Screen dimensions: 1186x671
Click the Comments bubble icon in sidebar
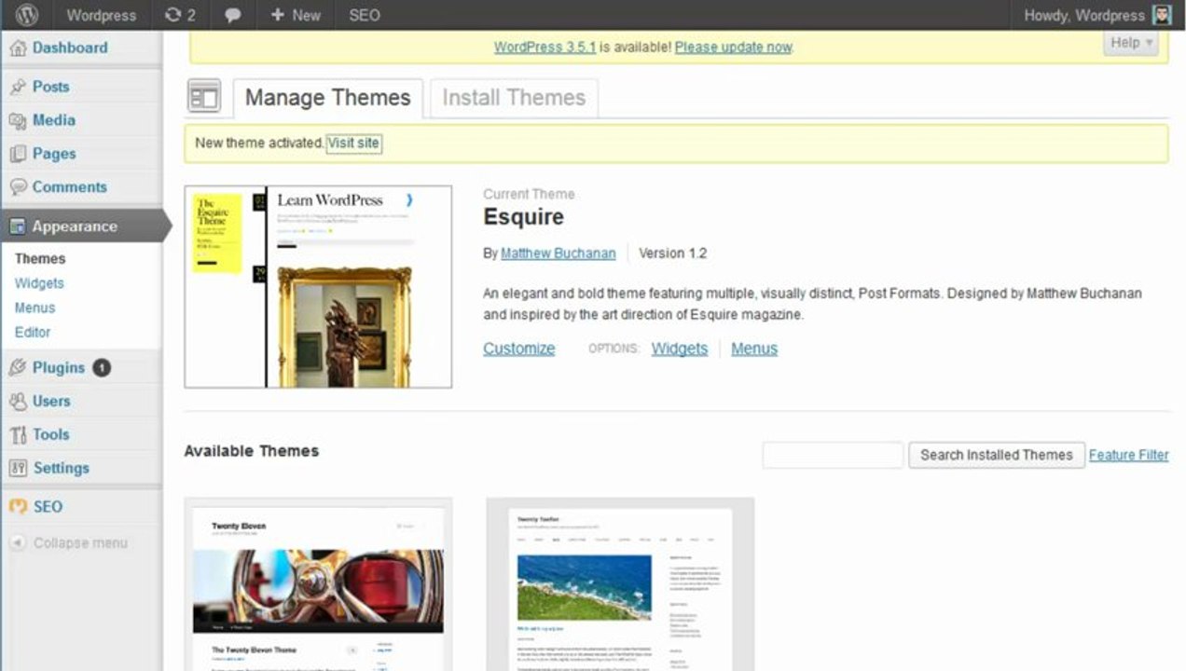18,187
